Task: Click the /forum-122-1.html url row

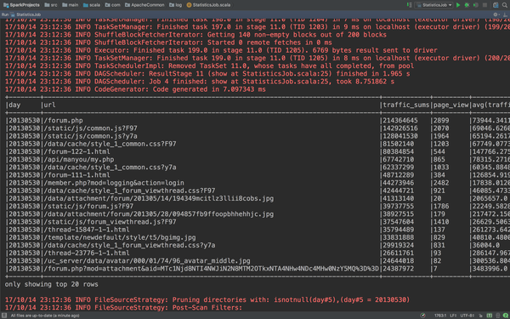Action: (76, 151)
